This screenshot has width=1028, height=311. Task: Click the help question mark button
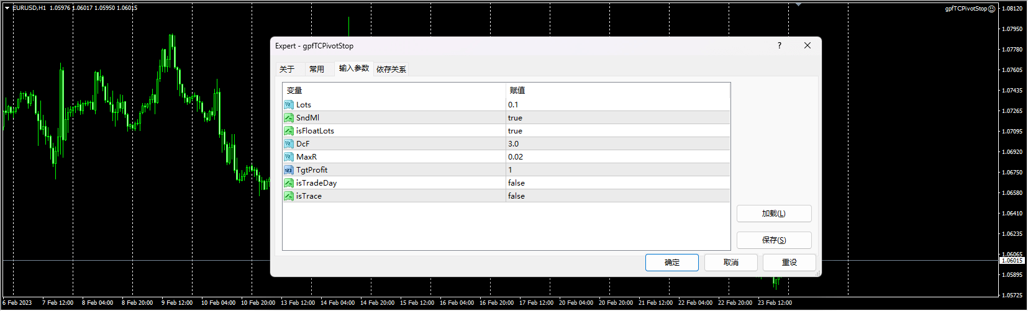coord(780,45)
